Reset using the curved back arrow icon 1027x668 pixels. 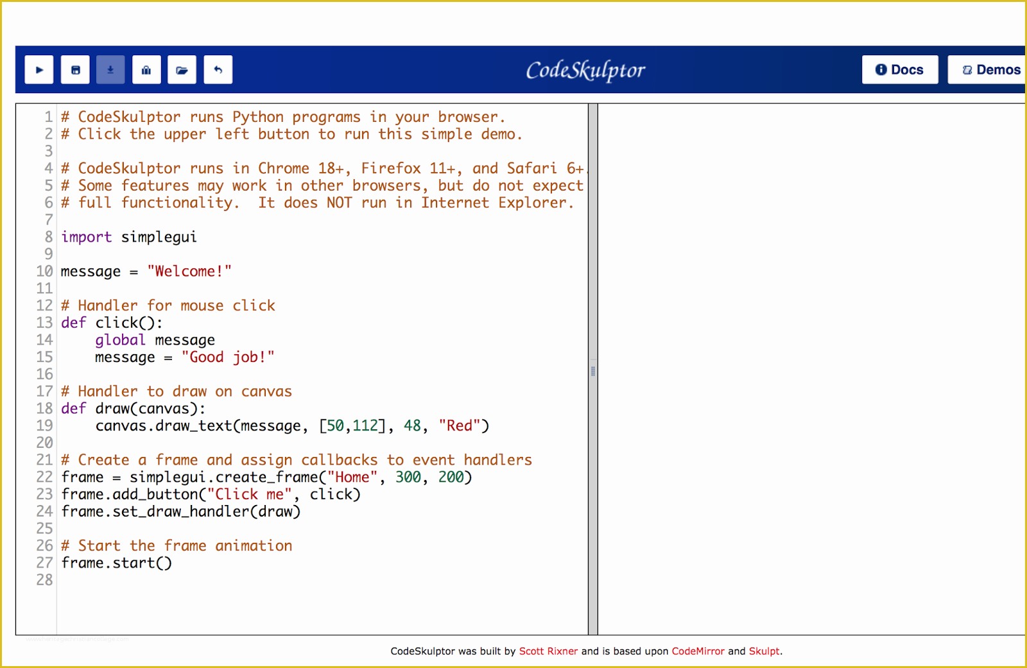(x=218, y=70)
